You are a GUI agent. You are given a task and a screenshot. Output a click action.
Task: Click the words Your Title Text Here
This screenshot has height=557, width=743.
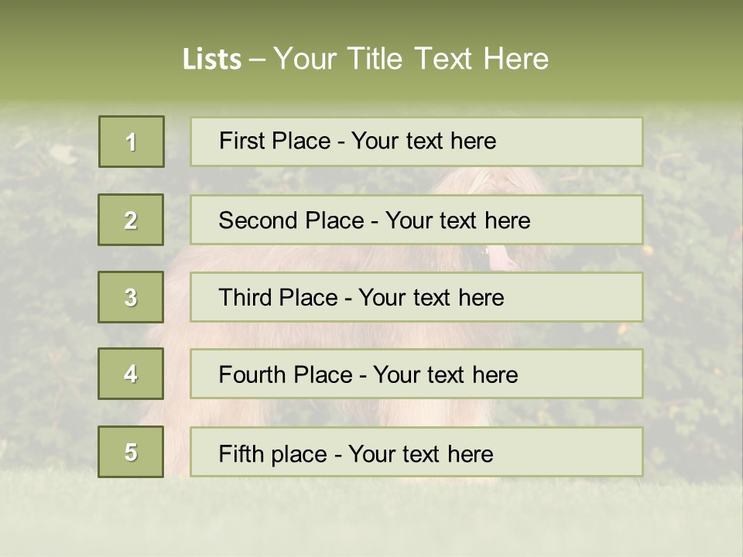point(411,59)
